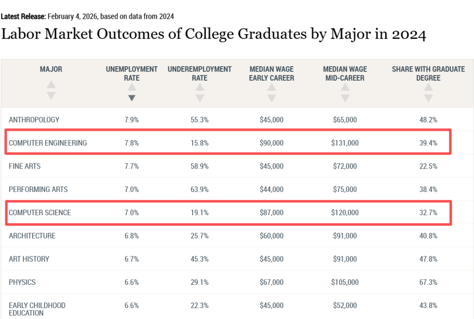The height and width of the screenshot is (319, 474).
Task: Click the Major column header label
Action: tap(51, 69)
